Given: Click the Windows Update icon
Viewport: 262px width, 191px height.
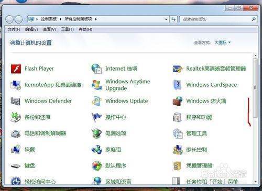Looking at the screenshot, I should 96,101.
